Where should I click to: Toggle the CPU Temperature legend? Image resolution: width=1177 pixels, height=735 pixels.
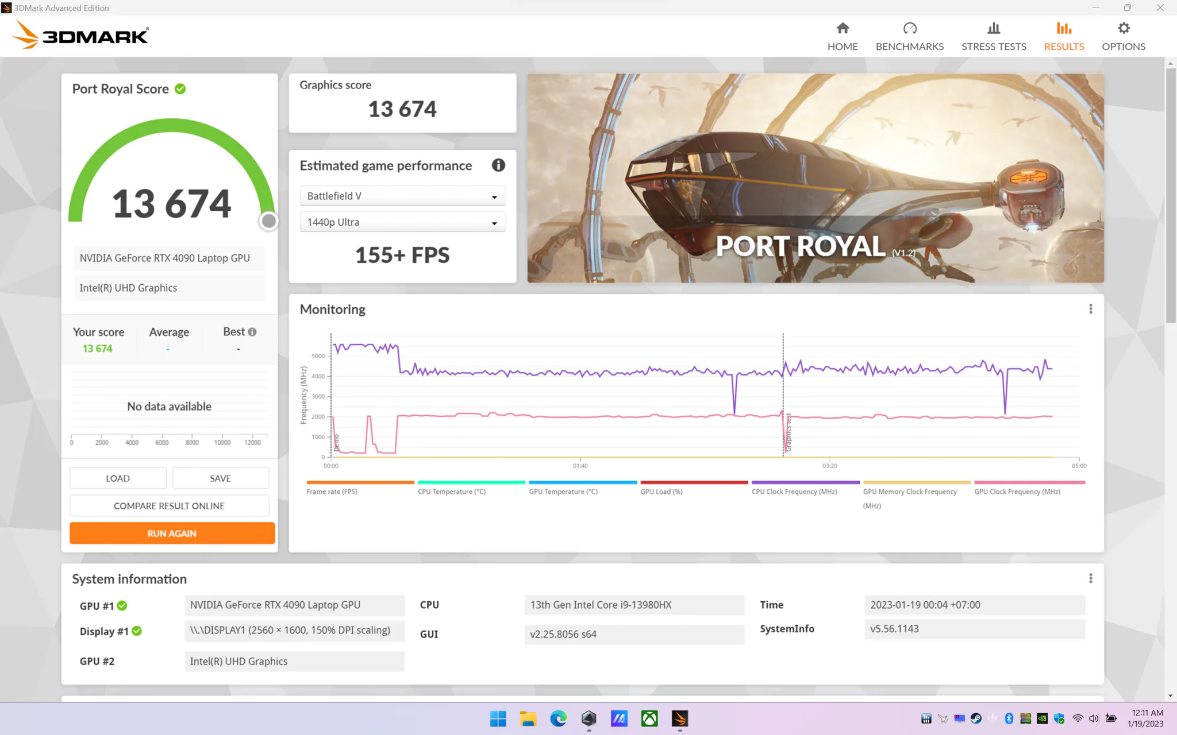471,488
